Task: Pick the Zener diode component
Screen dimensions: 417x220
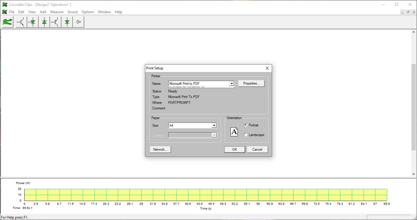Action: pyautogui.click(x=44, y=22)
